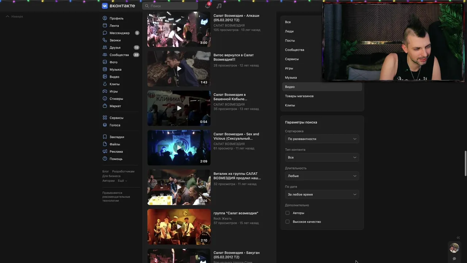The image size is (467, 263).
Task: Play the Бешенной Кобыле video thumbnail
Action: (x=179, y=108)
